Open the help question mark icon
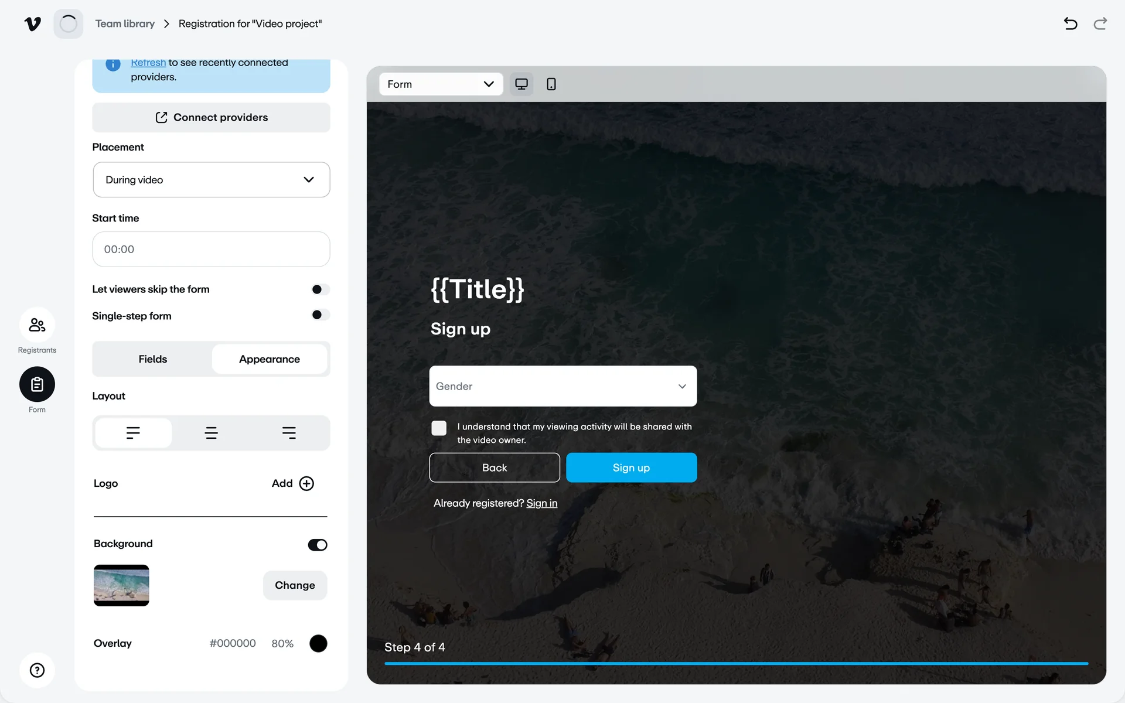Screen dimensions: 1125x703 click(x=37, y=670)
